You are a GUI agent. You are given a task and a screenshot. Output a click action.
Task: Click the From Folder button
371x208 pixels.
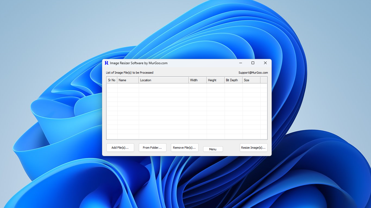tap(152, 148)
